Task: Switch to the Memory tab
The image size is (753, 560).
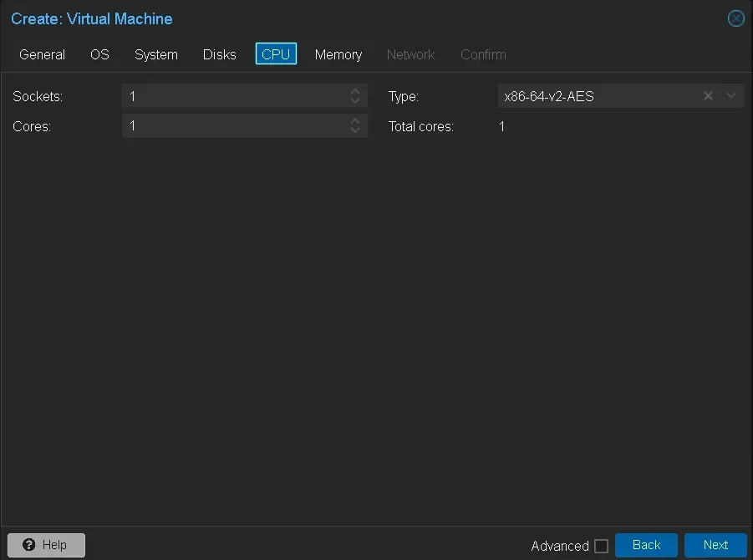Action: (x=338, y=54)
